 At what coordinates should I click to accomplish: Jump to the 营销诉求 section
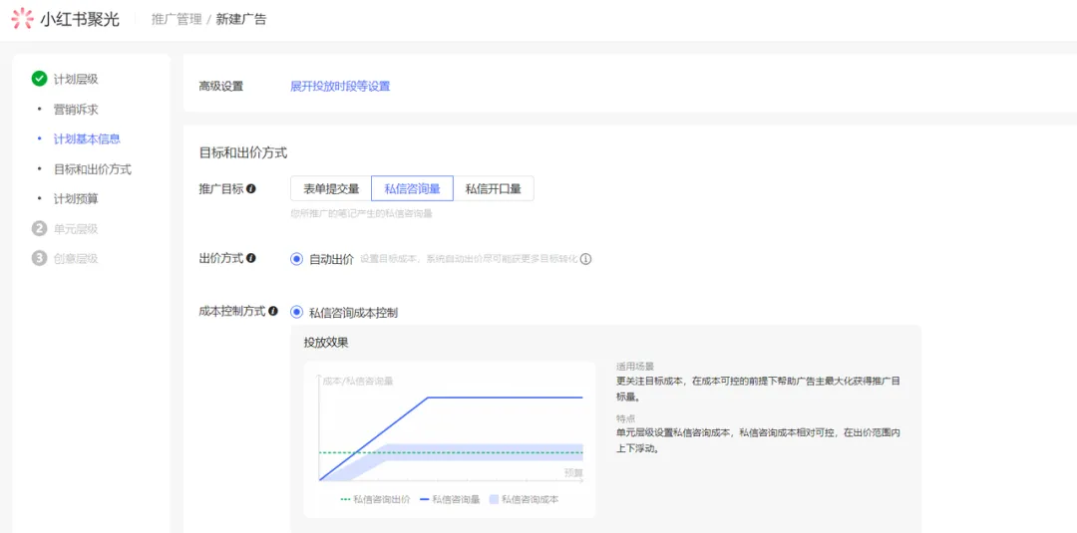pyautogui.click(x=76, y=109)
